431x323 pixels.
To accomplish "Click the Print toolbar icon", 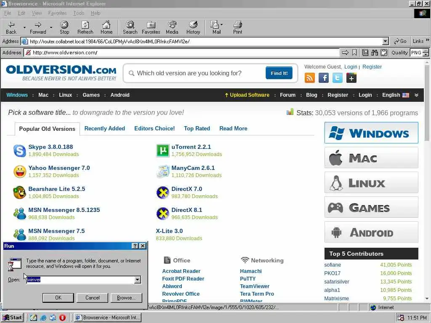I will (x=238, y=27).
